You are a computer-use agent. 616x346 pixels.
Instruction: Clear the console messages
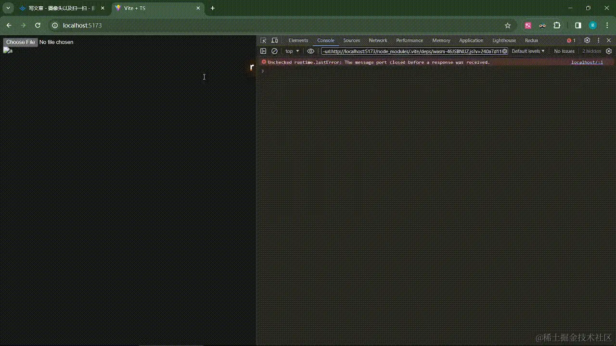pos(274,51)
